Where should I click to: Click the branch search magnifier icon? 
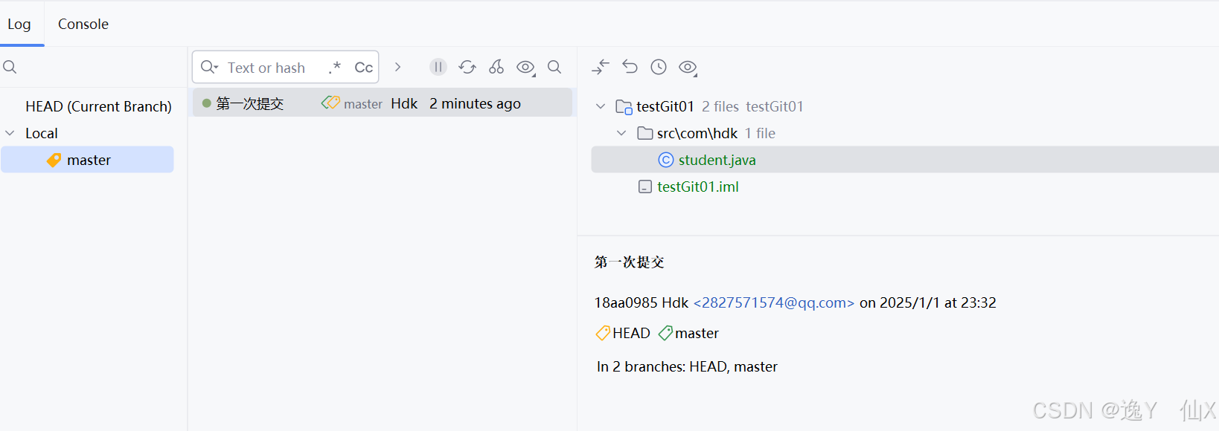pos(10,67)
